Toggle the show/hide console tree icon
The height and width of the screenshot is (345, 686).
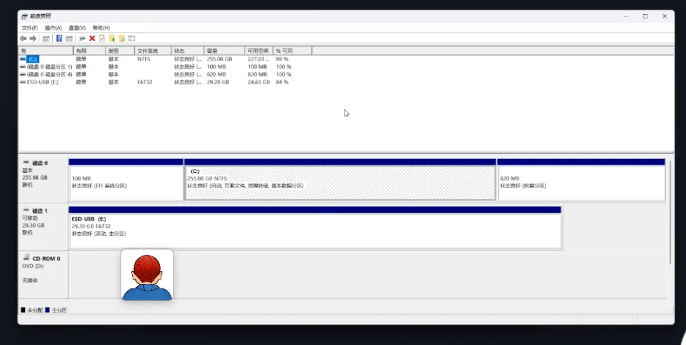click(x=46, y=39)
